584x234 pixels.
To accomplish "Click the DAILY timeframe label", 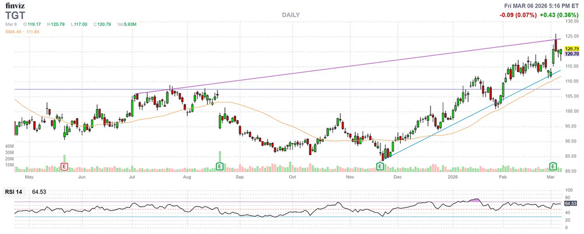I will pyautogui.click(x=291, y=15).
